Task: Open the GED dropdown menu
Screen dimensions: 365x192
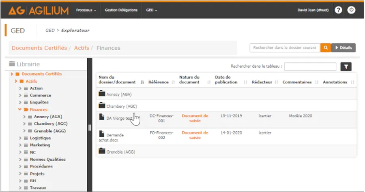Action: (x=151, y=10)
